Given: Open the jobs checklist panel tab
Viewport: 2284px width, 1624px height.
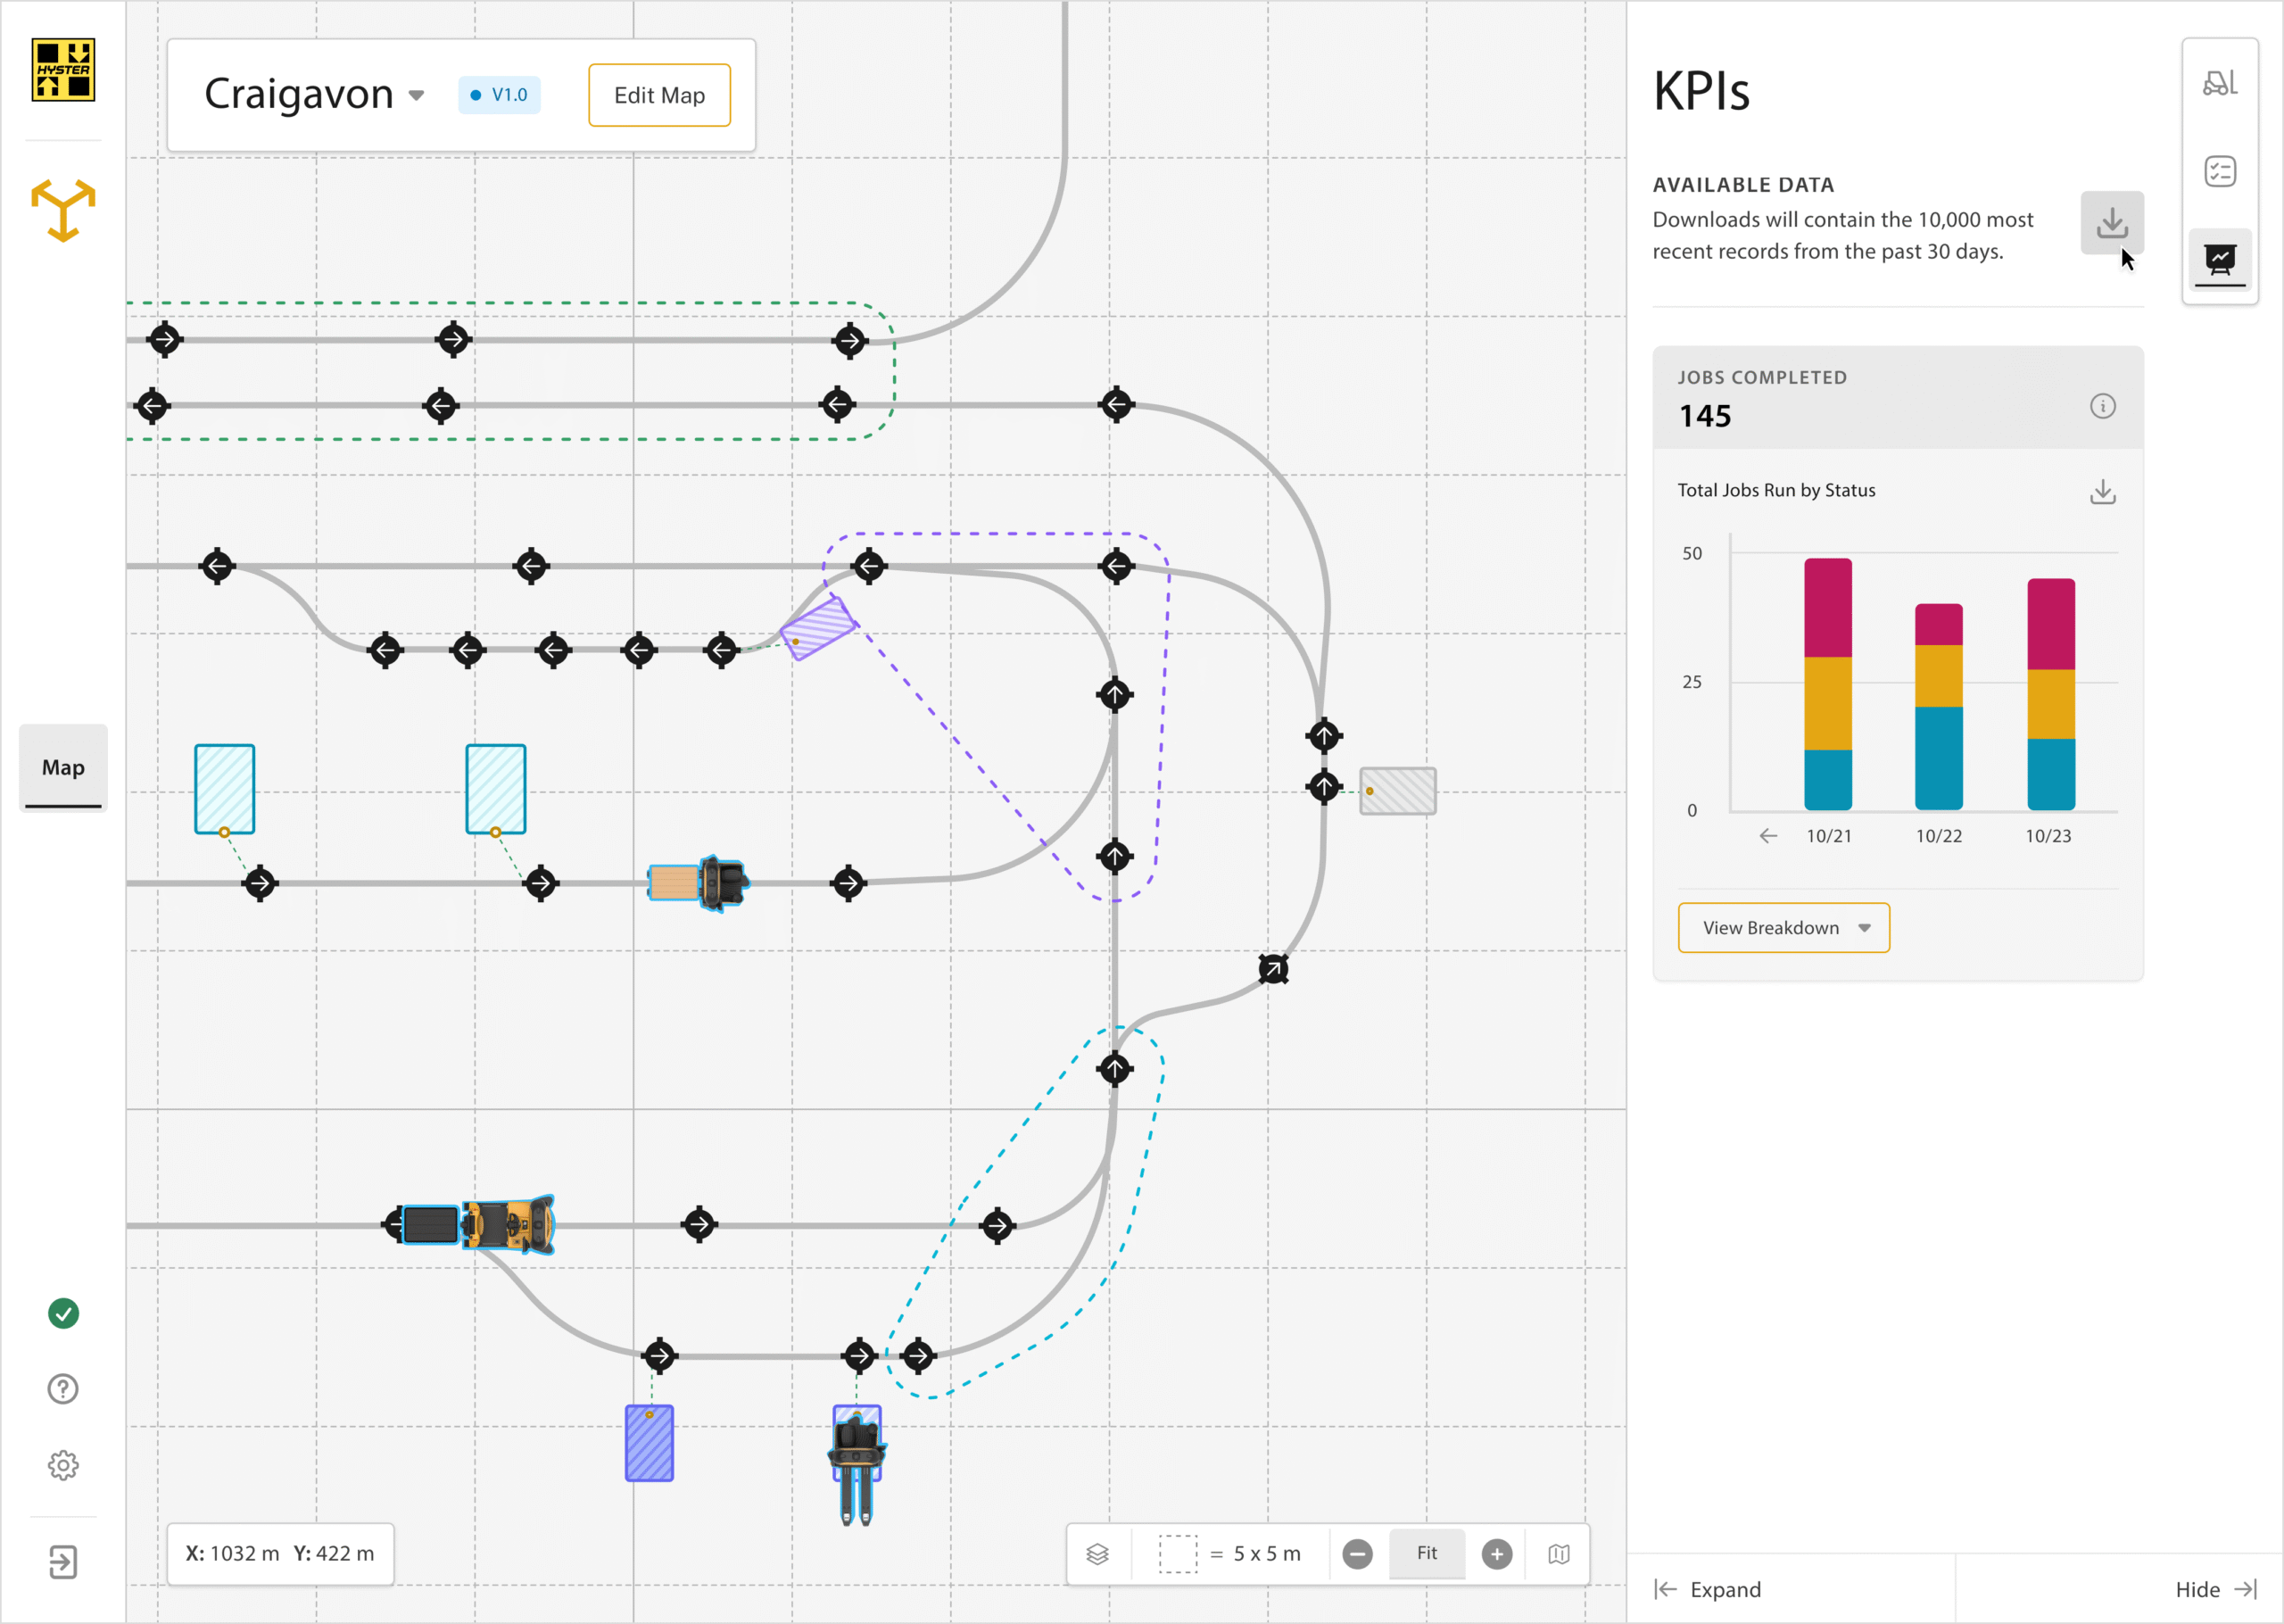Looking at the screenshot, I should click(x=2220, y=172).
